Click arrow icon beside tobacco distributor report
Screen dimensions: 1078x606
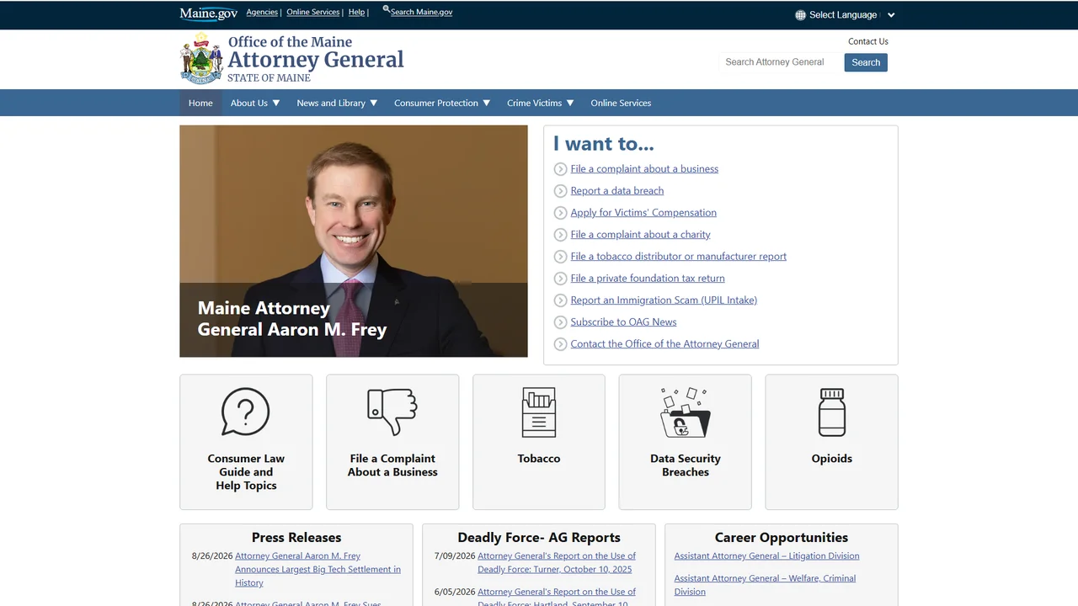pos(560,257)
